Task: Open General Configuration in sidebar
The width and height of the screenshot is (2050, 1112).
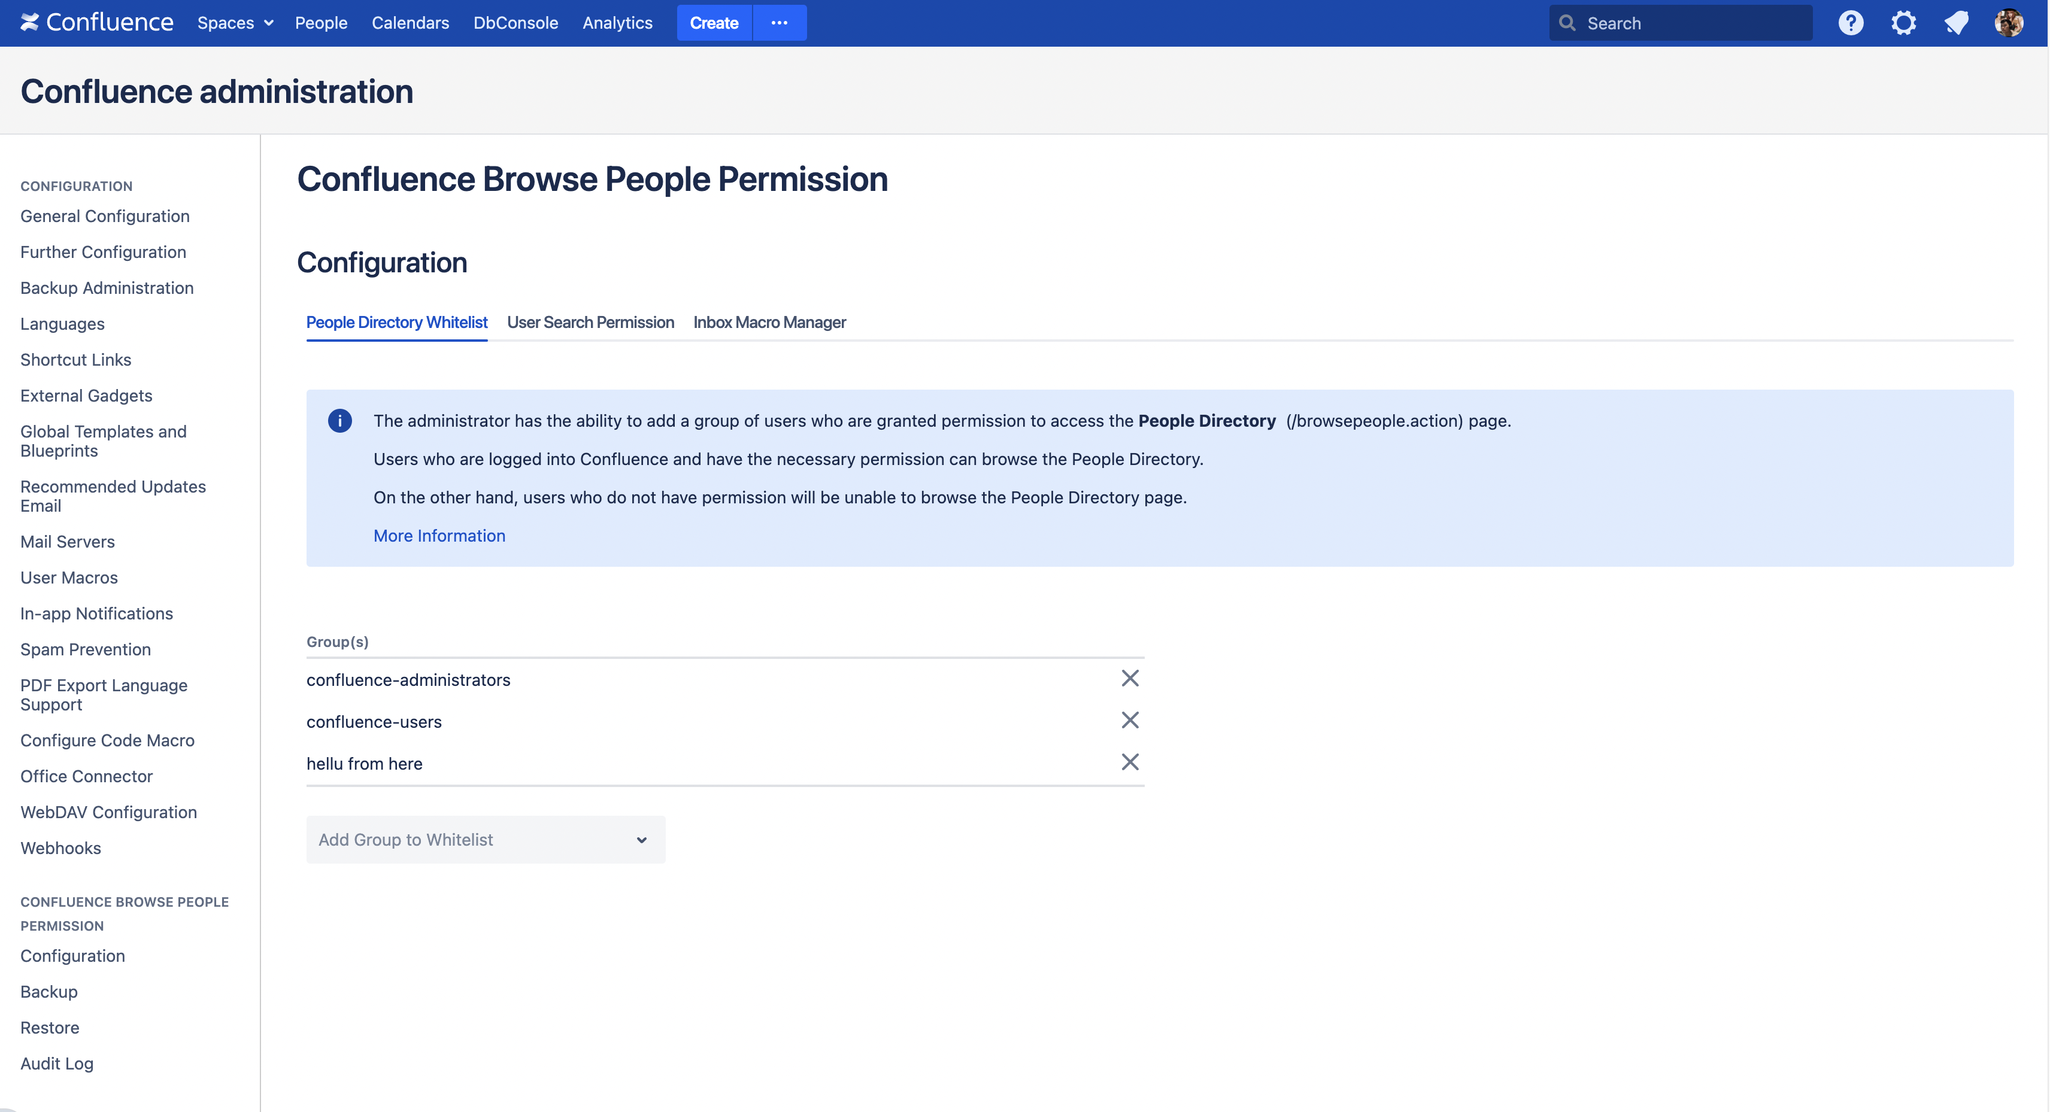Action: (104, 215)
